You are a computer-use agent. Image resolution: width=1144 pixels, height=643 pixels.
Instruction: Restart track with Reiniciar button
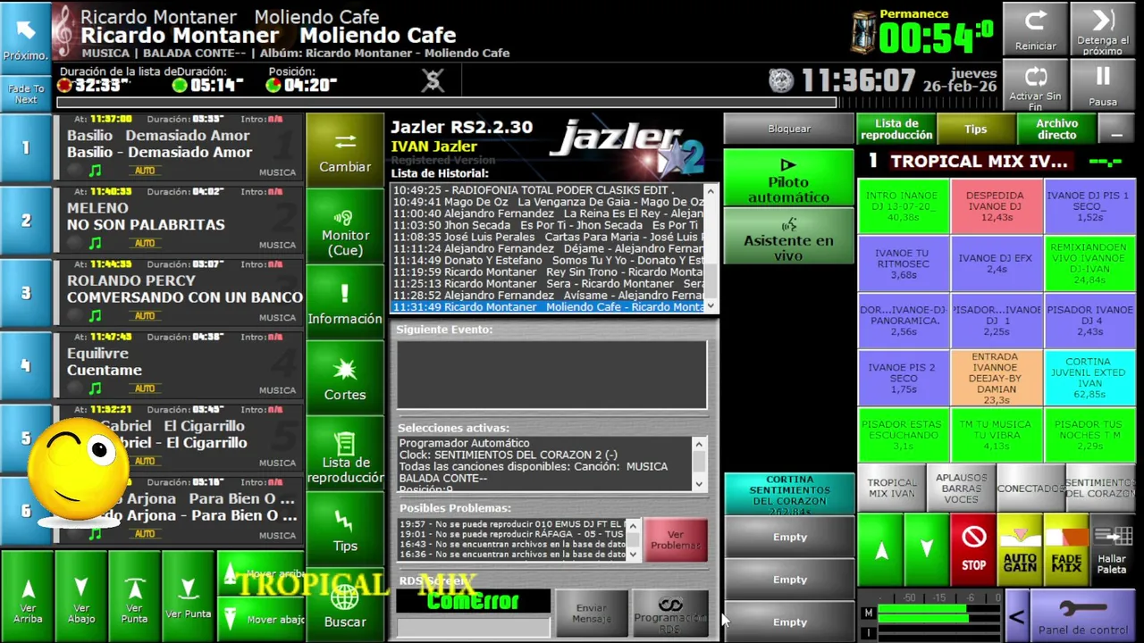point(1035,29)
